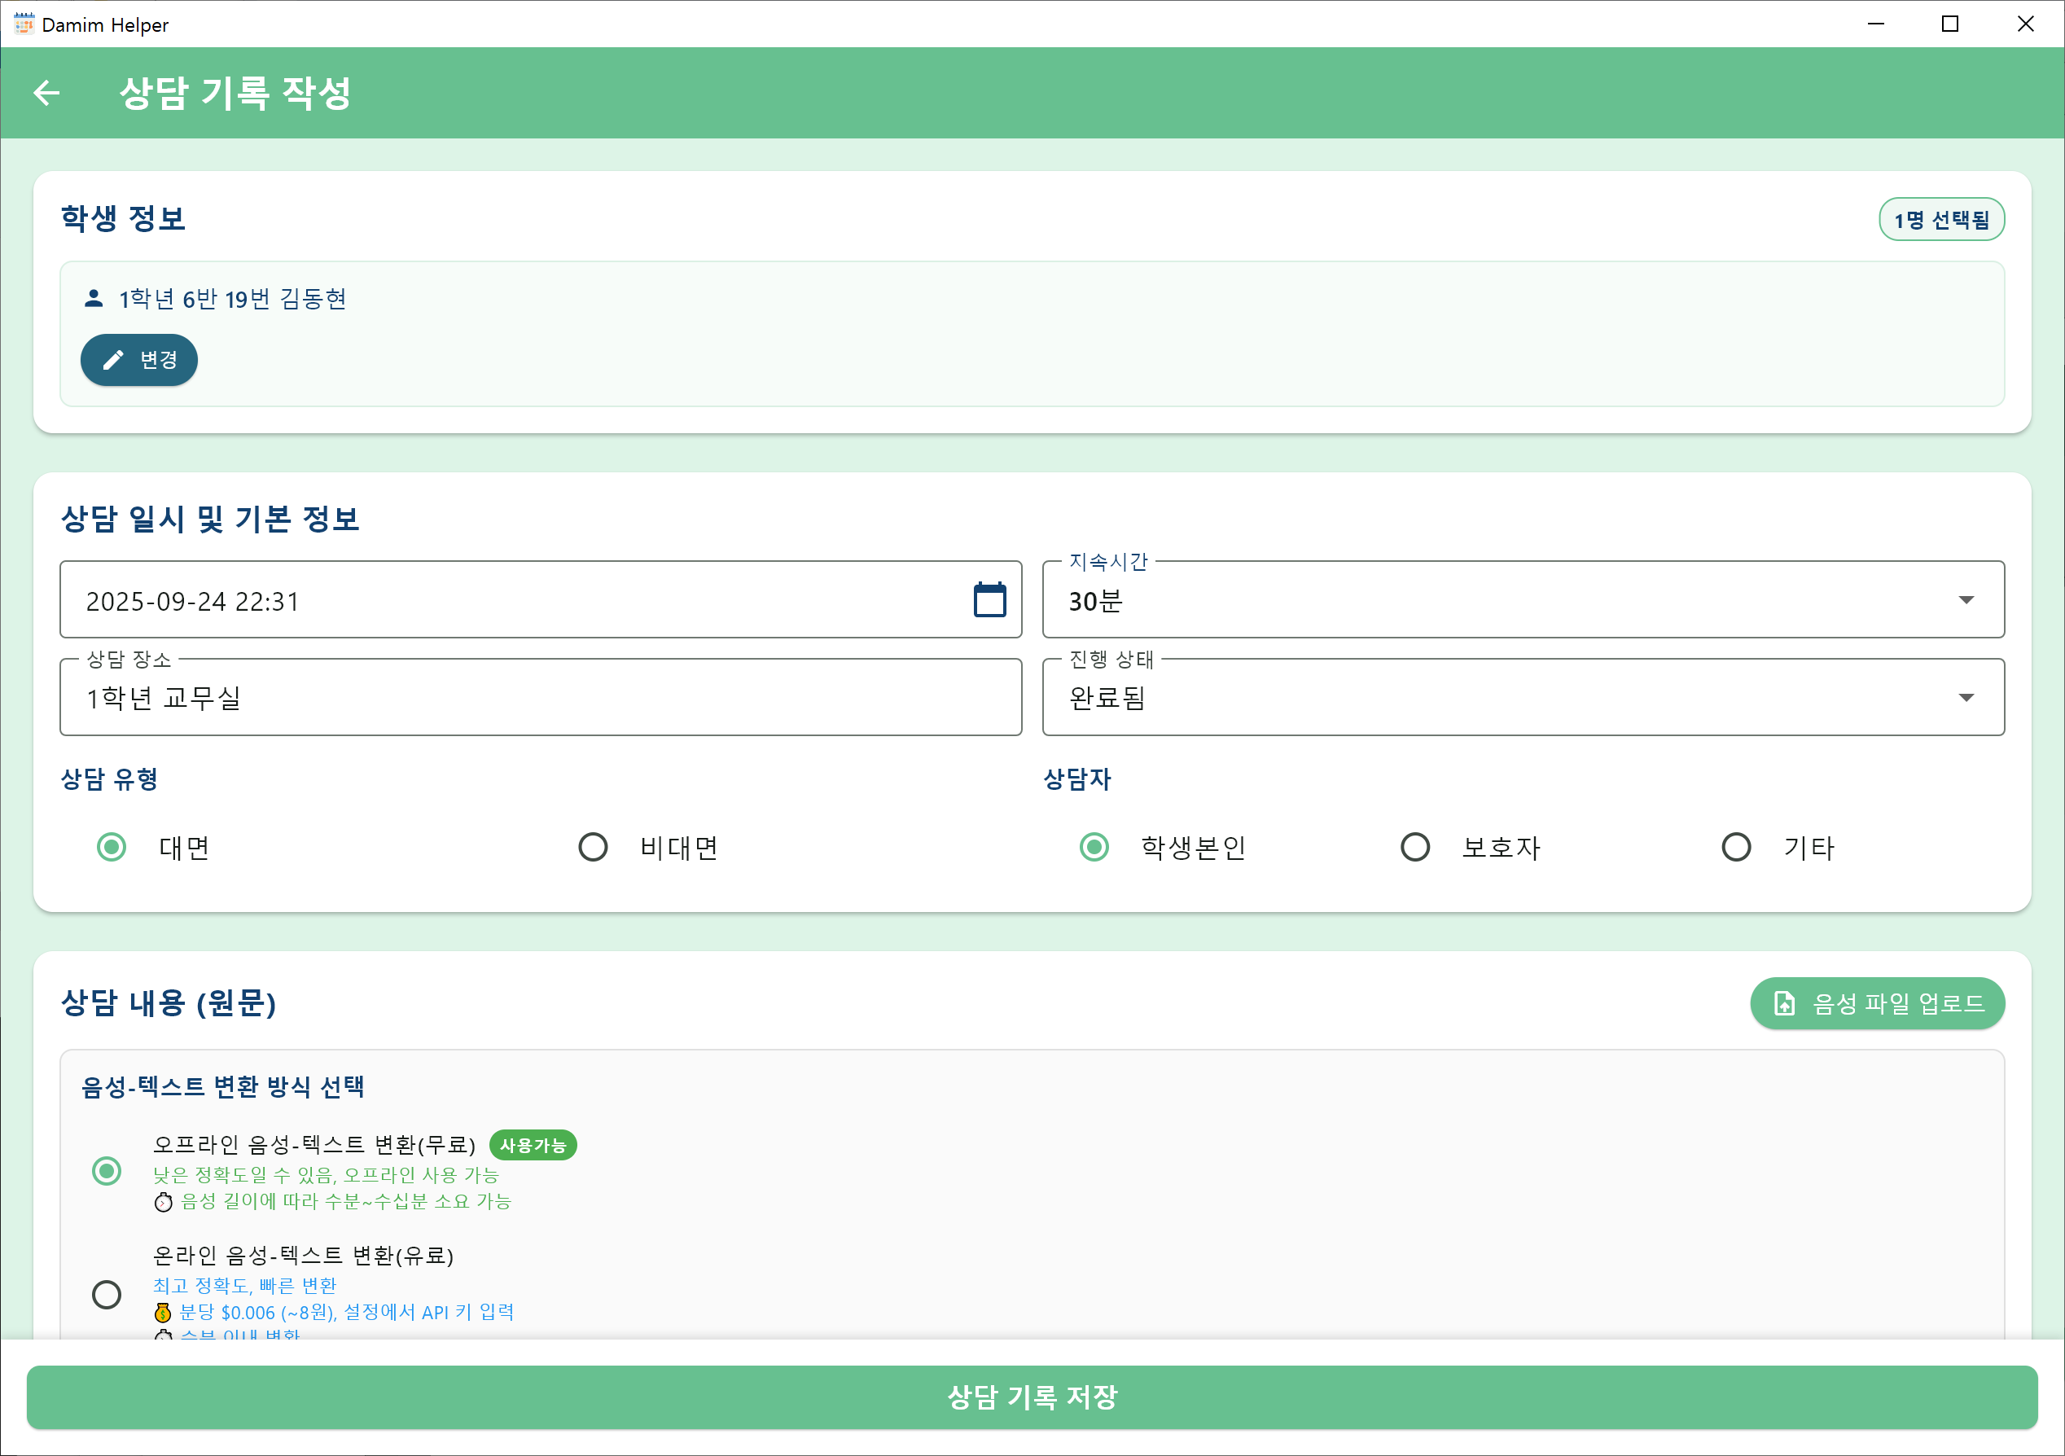Open the 지속시간 dropdown showing 30분
Image resolution: width=2065 pixels, height=1456 pixels.
pyautogui.click(x=1522, y=600)
